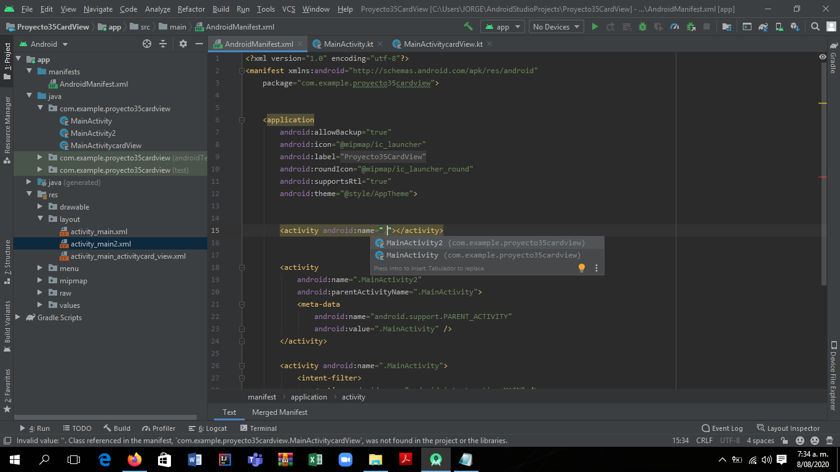Click the Search Everywhere magnifier icon
The image size is (840, 472).
click(815, 27)
